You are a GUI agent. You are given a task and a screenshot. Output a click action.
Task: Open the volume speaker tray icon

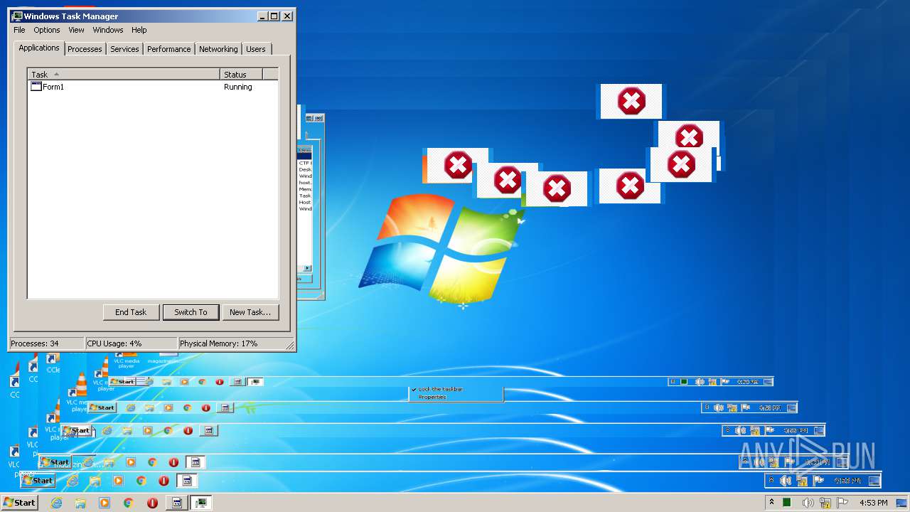tap(808, 503)
